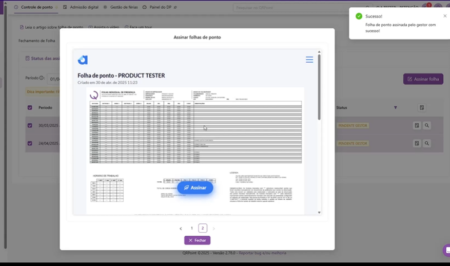Click the notification bell with red badge
This screenshot has width=450, height=266.
[x=426, y=7]
